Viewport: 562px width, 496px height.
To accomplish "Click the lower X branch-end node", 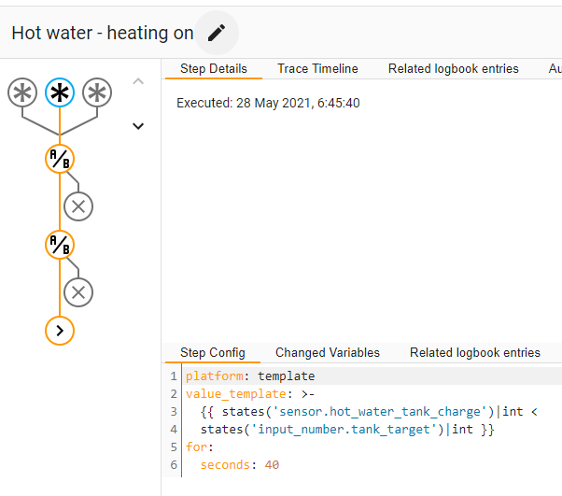I will coord(78,292).
